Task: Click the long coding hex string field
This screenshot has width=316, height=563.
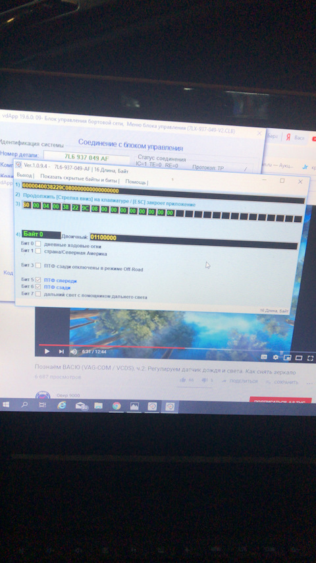Action: 163,194
